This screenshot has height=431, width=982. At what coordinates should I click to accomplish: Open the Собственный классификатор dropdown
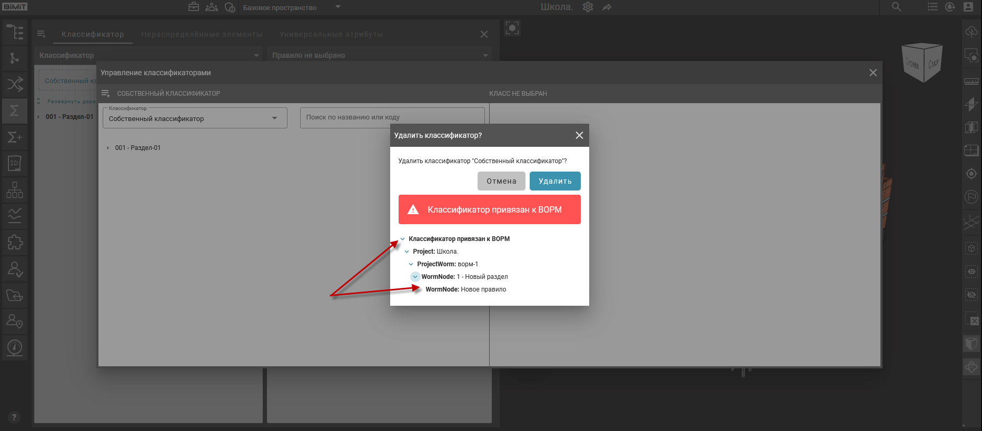point(195,118)
